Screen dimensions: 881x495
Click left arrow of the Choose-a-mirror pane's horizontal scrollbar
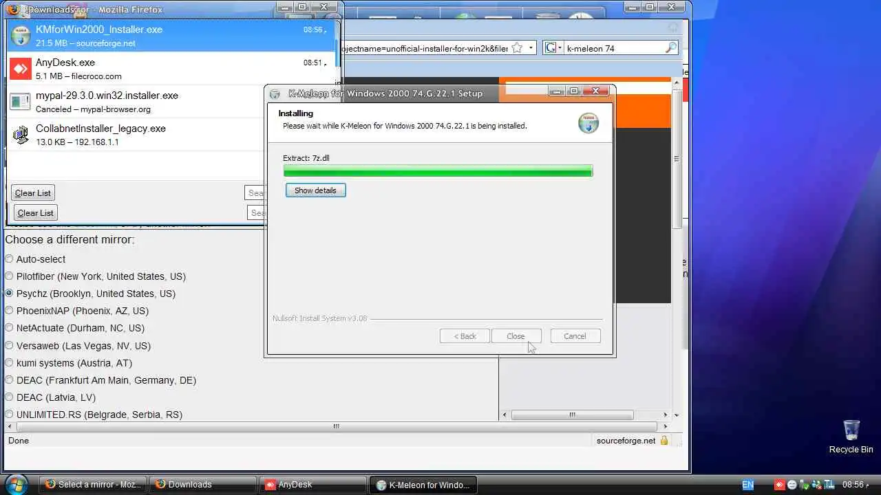click(10, 426)
